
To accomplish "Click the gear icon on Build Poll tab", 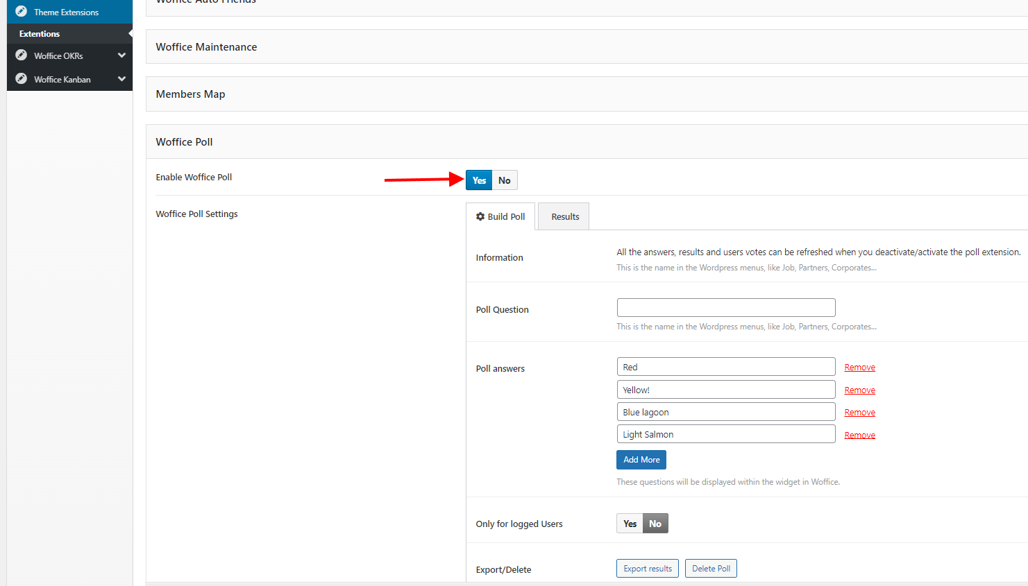I will [x=480, y=216].
